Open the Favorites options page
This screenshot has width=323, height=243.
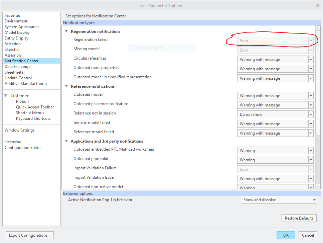[13, 15]
